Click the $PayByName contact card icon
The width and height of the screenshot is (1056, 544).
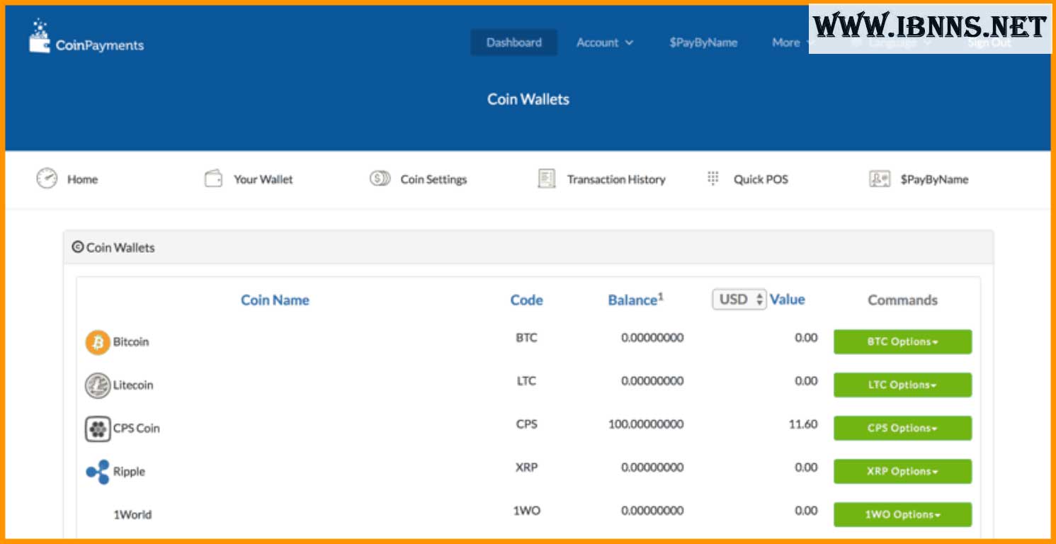[880, 179]
